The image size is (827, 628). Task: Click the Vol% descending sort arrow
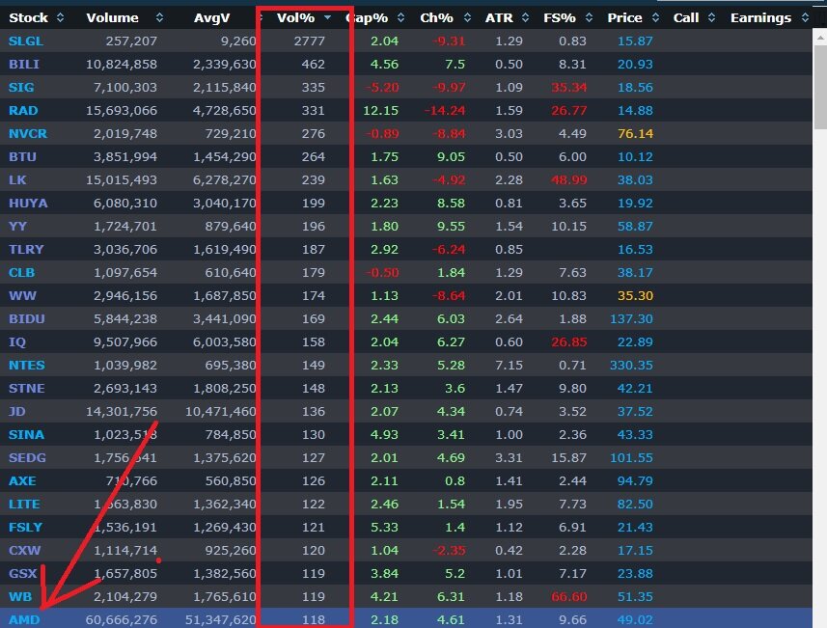pyautogui.click(x=327, y=18)
